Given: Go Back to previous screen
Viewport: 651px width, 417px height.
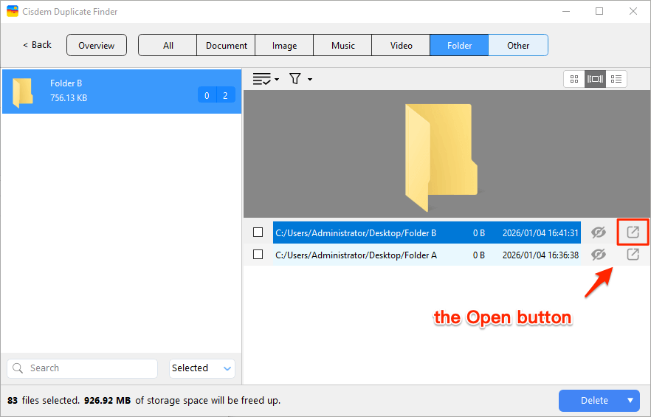Looking at the screenshot, I should coord(37,45).
